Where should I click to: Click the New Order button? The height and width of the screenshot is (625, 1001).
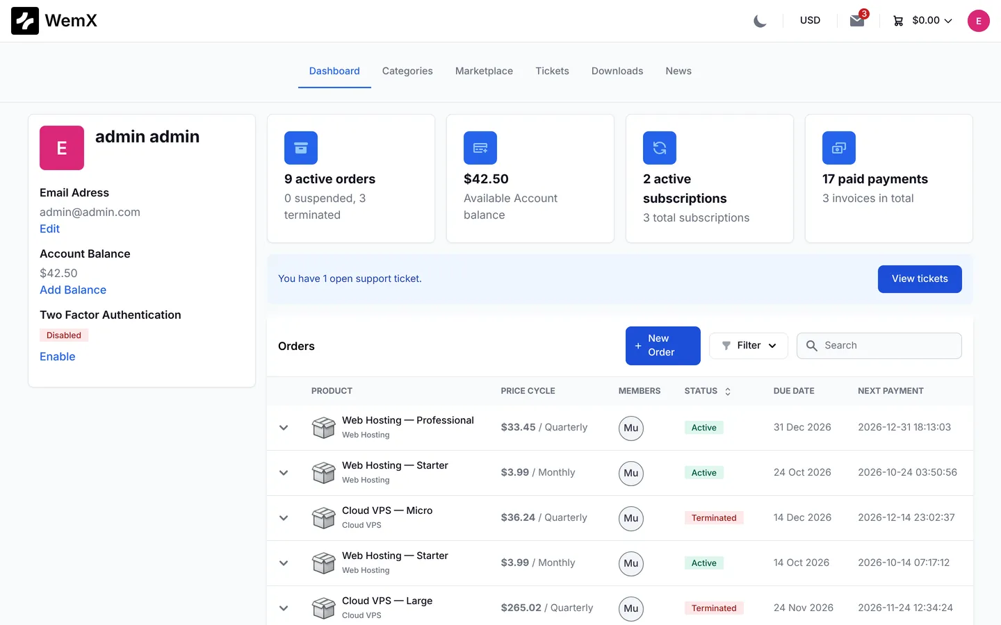coord(663,346)
